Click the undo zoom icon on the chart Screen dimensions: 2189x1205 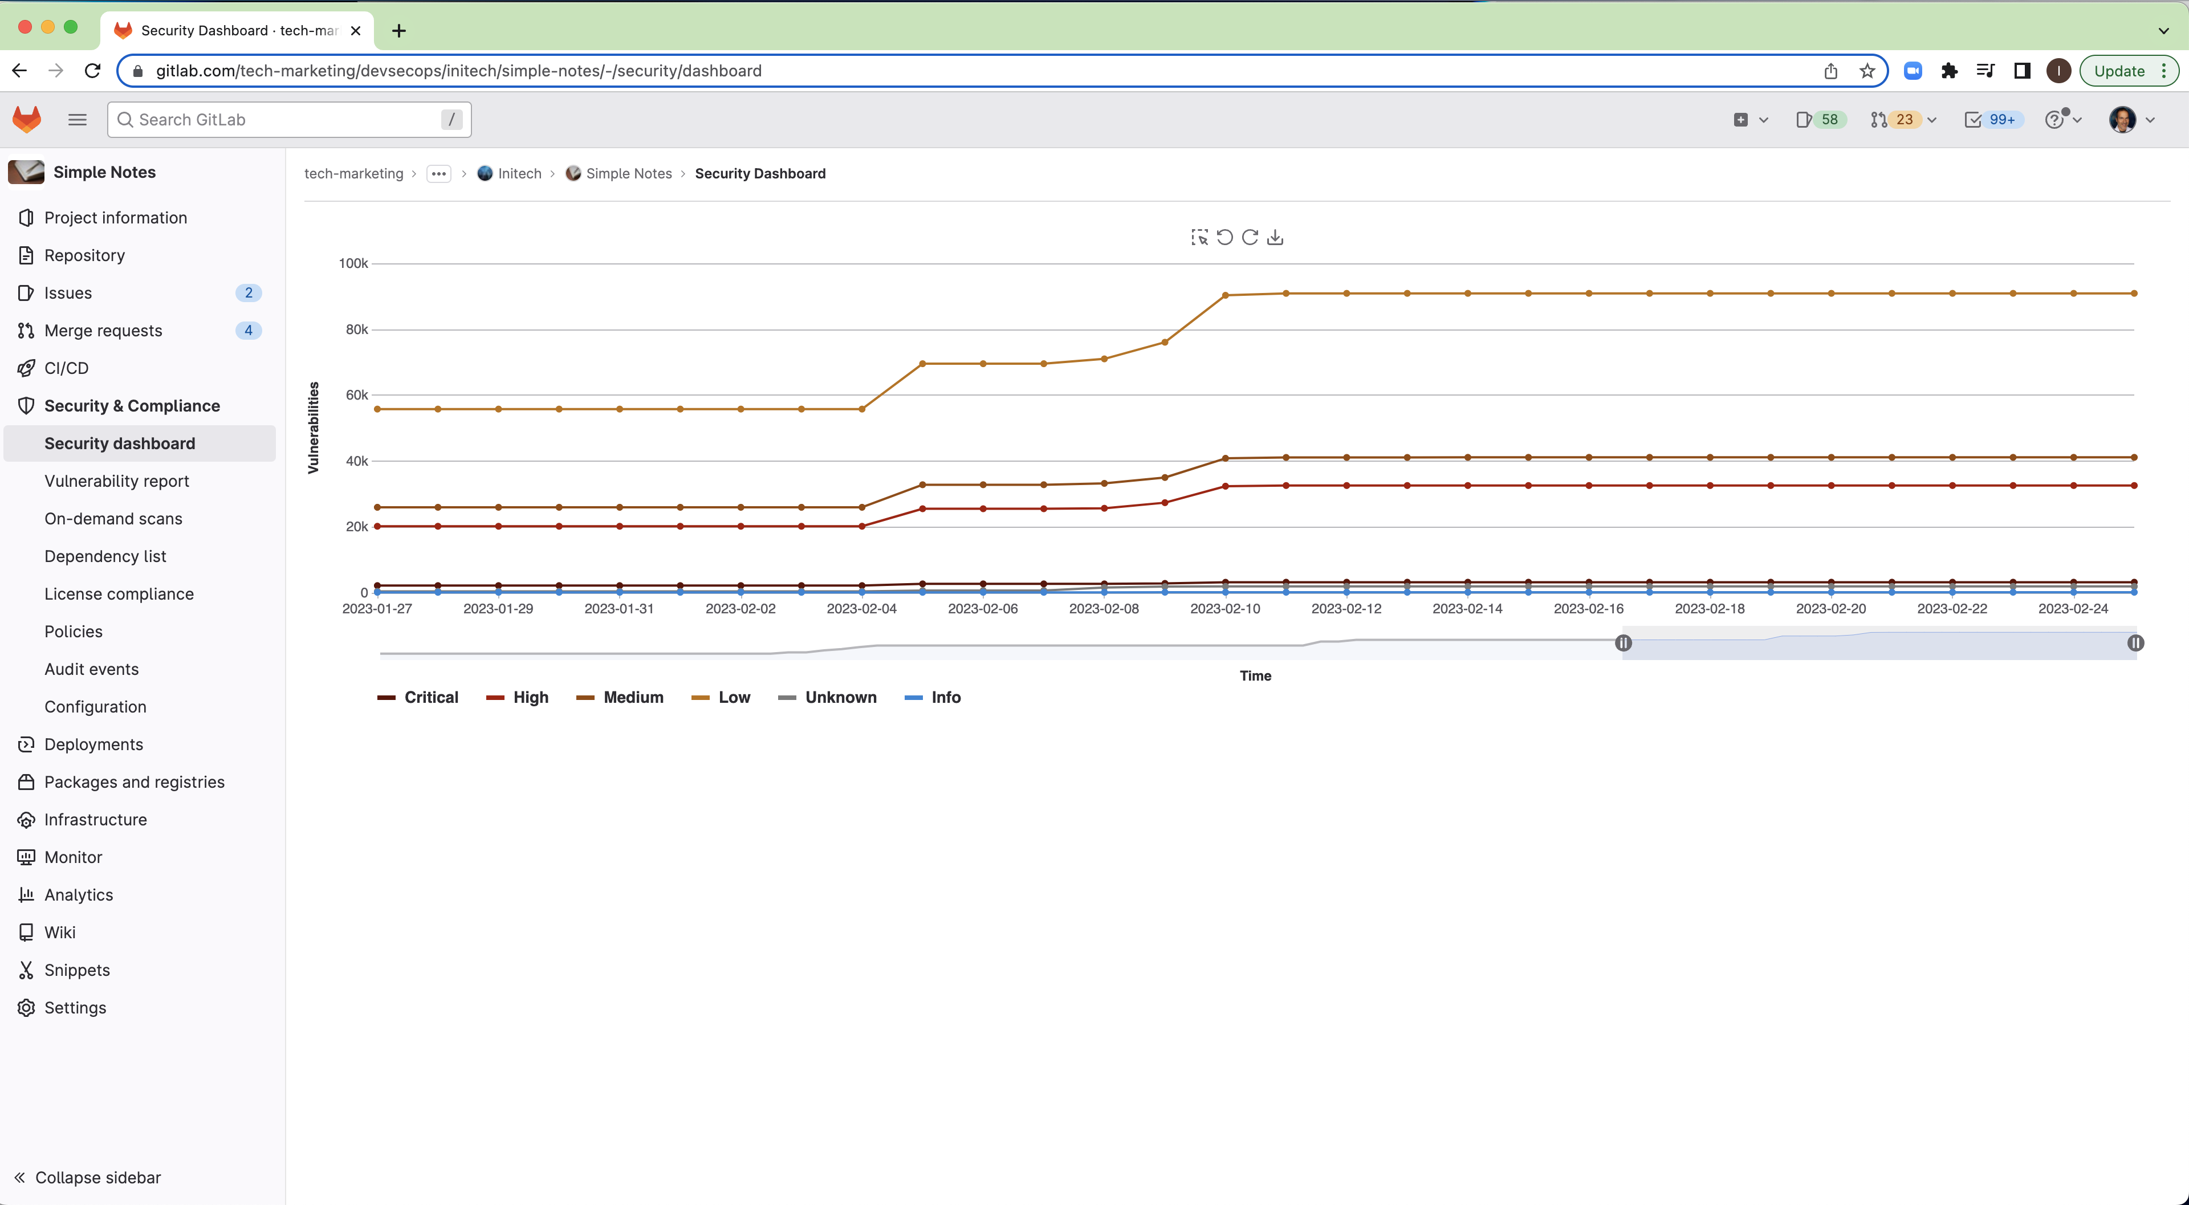[1224, 237]
